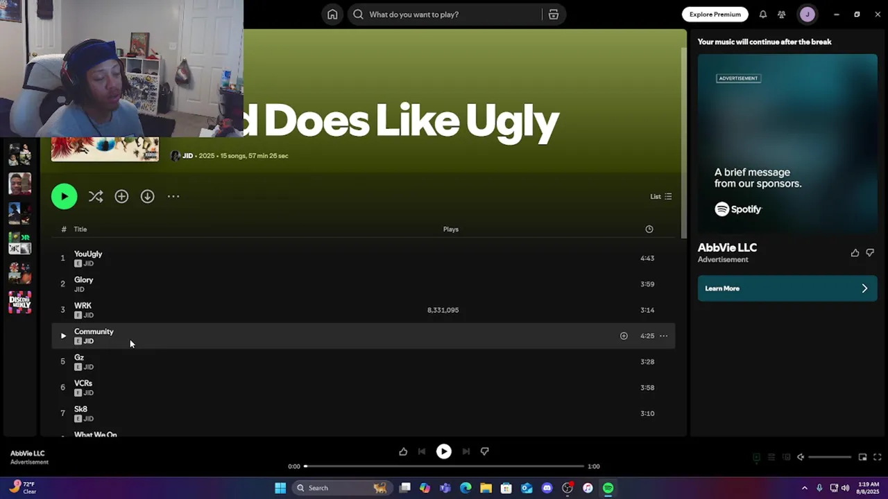The width and height of the screenshot is (888, 499).
Task: Click the playback progress bar
Action: point(444,466)
